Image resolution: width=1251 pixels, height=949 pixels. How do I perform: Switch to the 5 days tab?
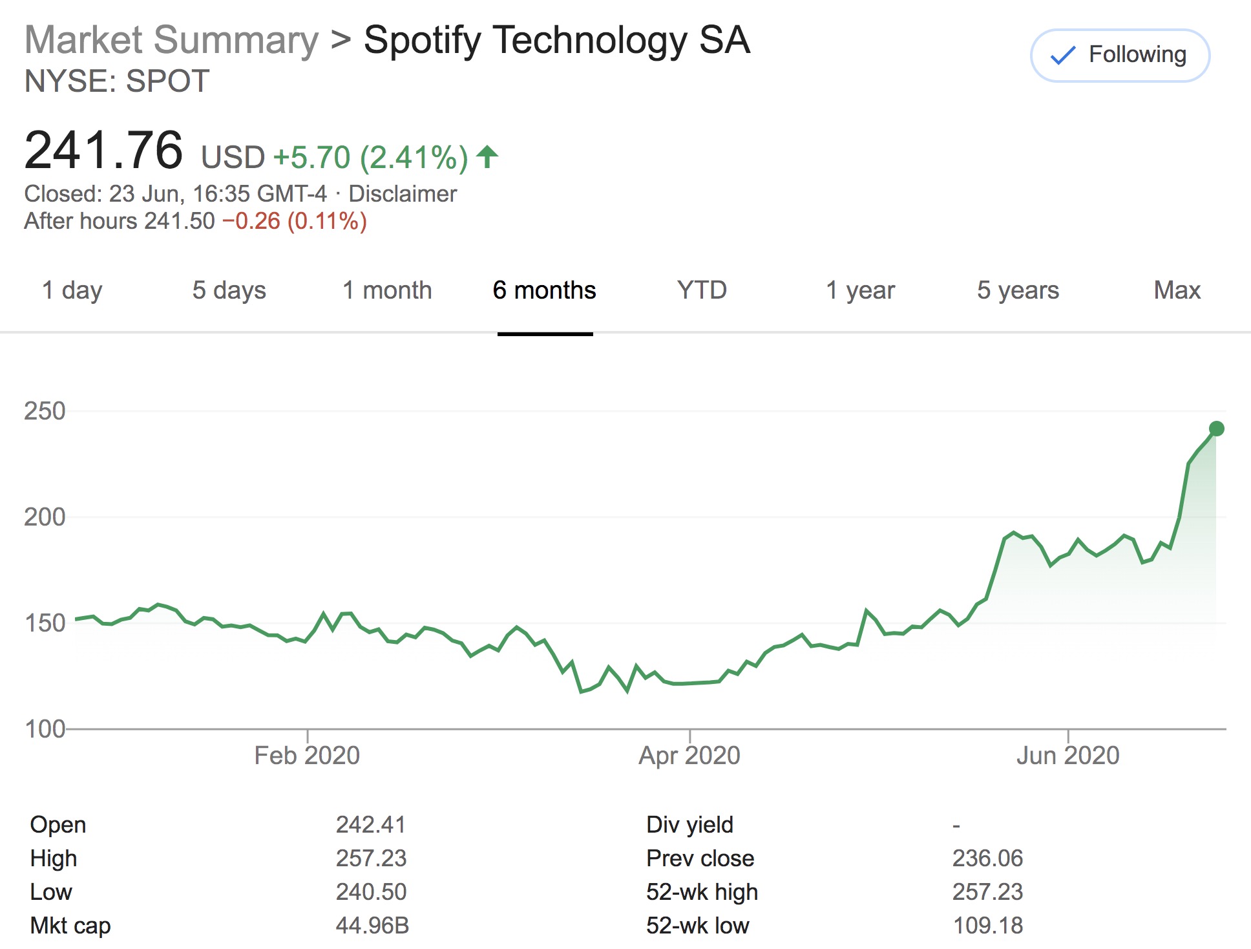click(229, 290)
